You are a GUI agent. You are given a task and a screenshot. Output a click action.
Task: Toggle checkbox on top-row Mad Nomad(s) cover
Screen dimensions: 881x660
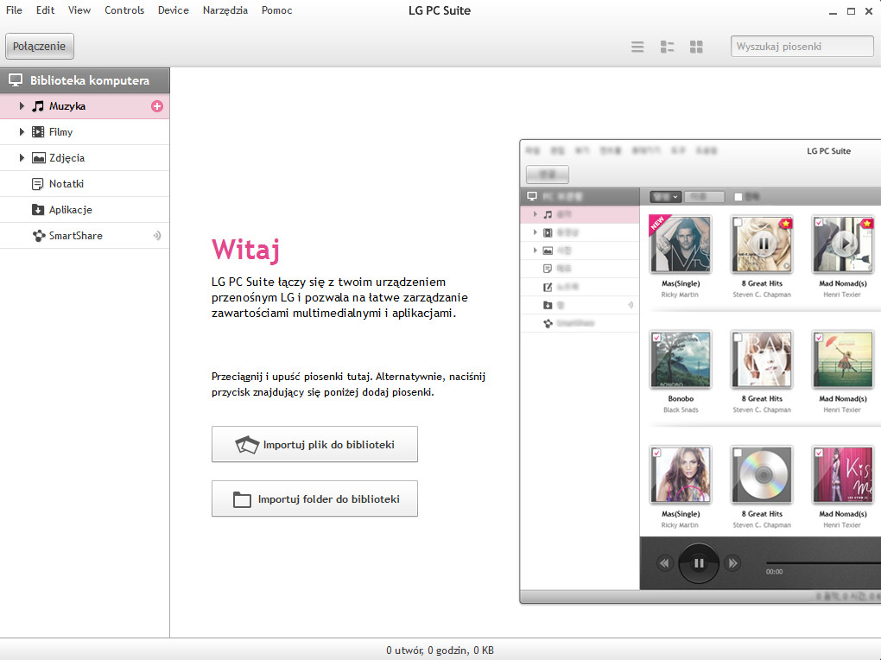(x=819, y=223)
